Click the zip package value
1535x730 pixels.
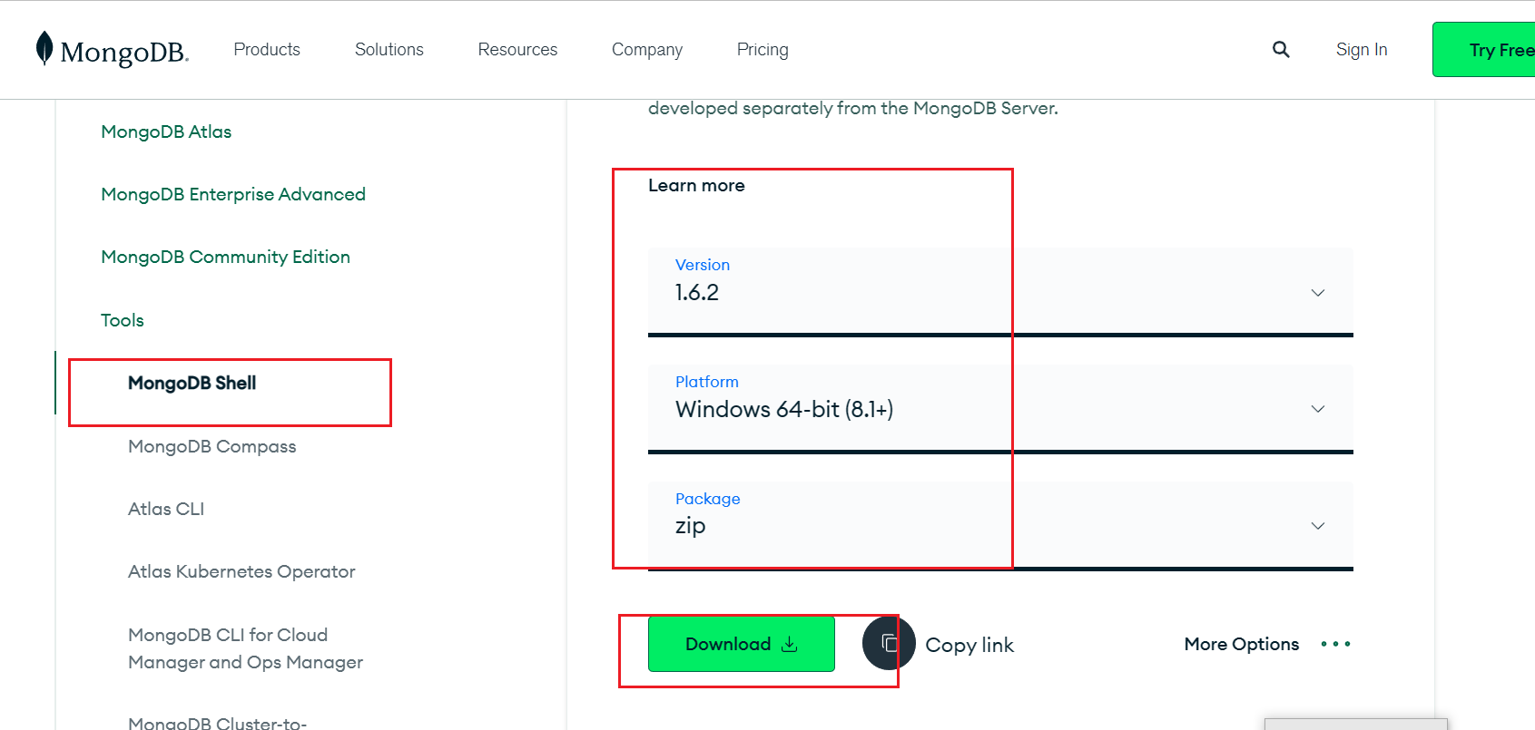click(x=690, y=526)
